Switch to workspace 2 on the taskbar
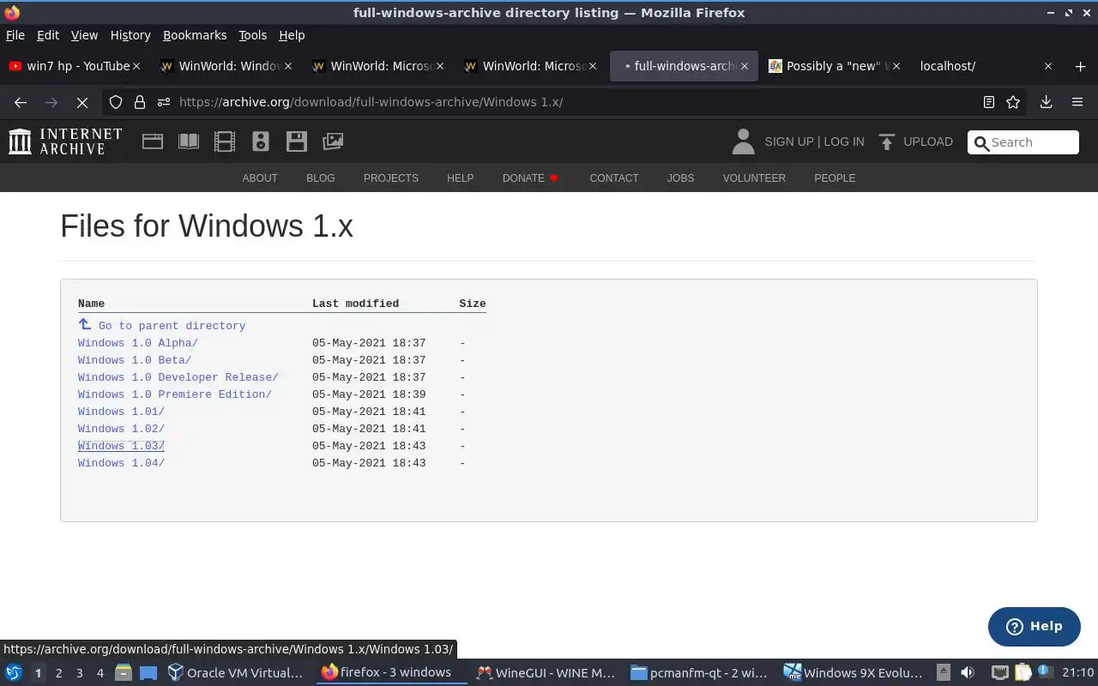Image resolution: width=1098 pixels, height=686 pixels. pos(58,673)
